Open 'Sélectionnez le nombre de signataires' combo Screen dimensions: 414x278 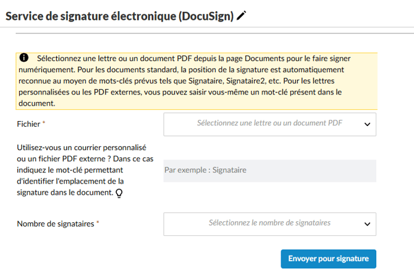coord(269,224)
